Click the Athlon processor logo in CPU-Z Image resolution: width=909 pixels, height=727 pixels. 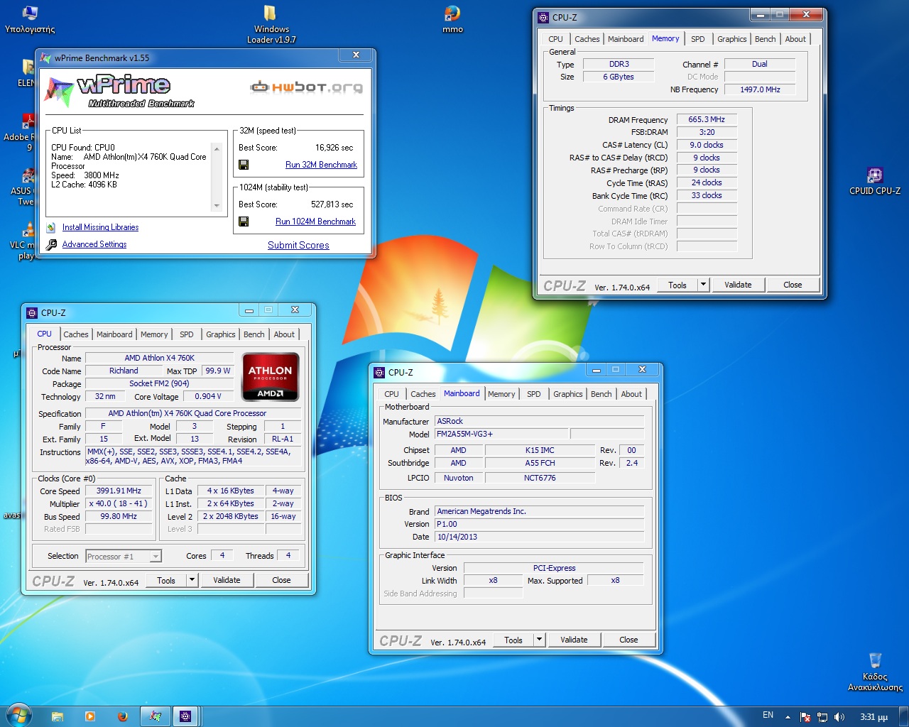[270, 376]
